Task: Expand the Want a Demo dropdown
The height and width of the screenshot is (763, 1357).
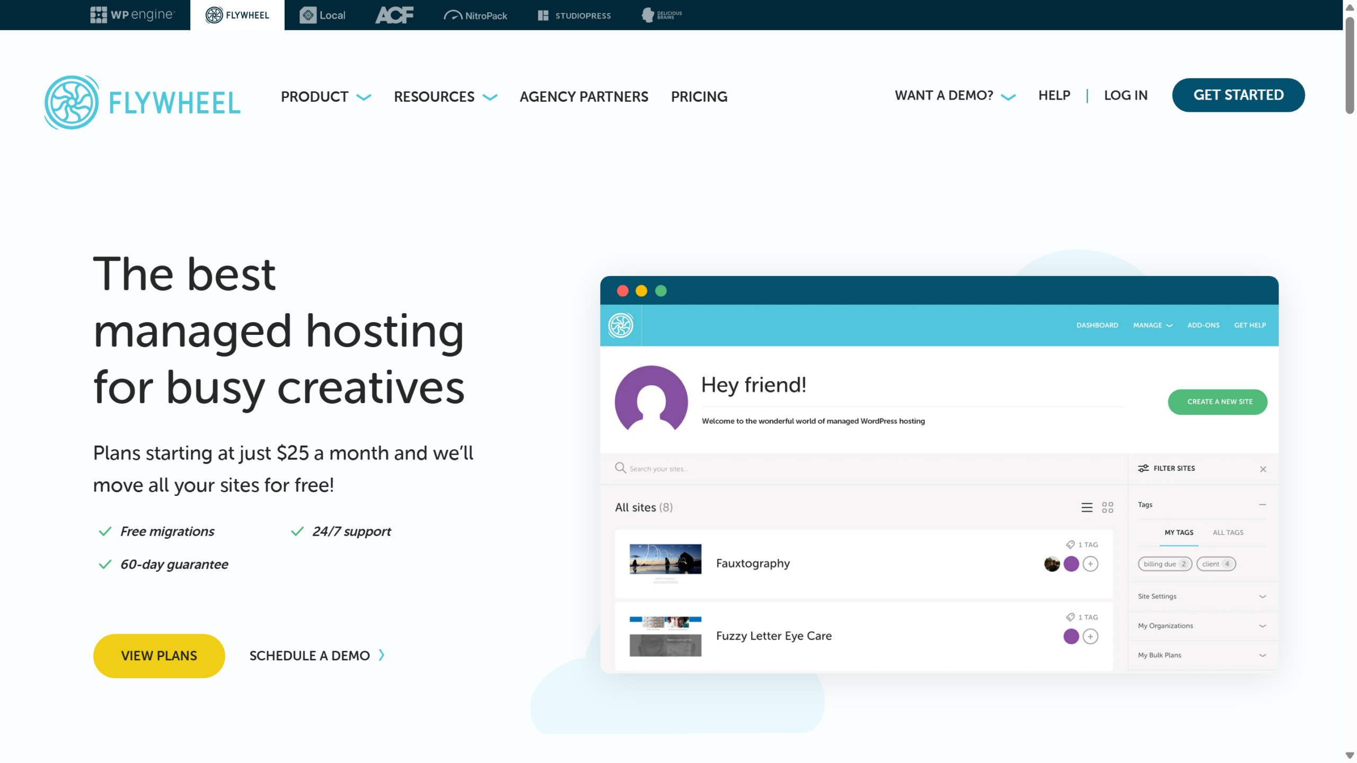Action: point(955,95)
